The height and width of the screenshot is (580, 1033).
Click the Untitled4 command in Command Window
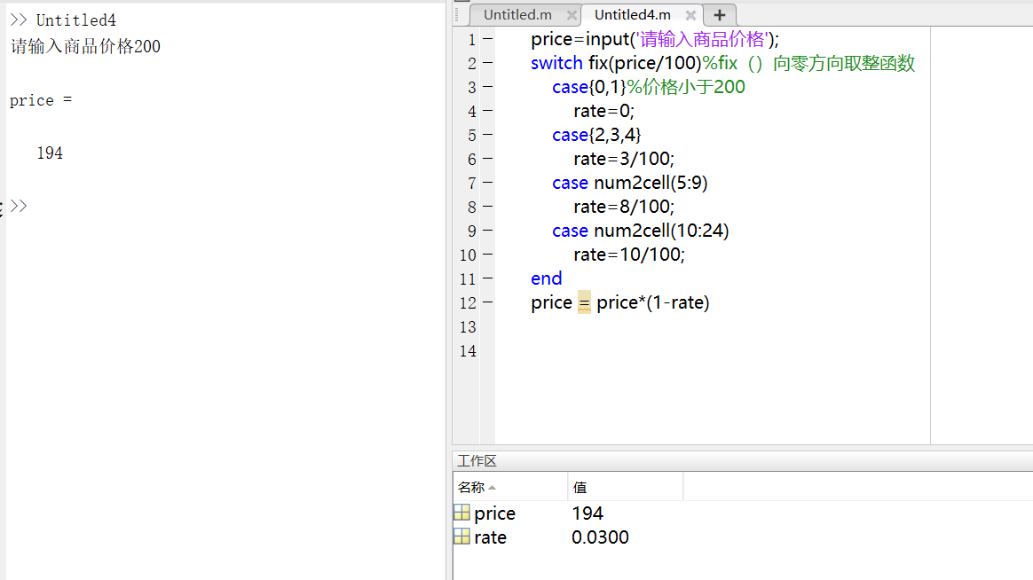75,20
